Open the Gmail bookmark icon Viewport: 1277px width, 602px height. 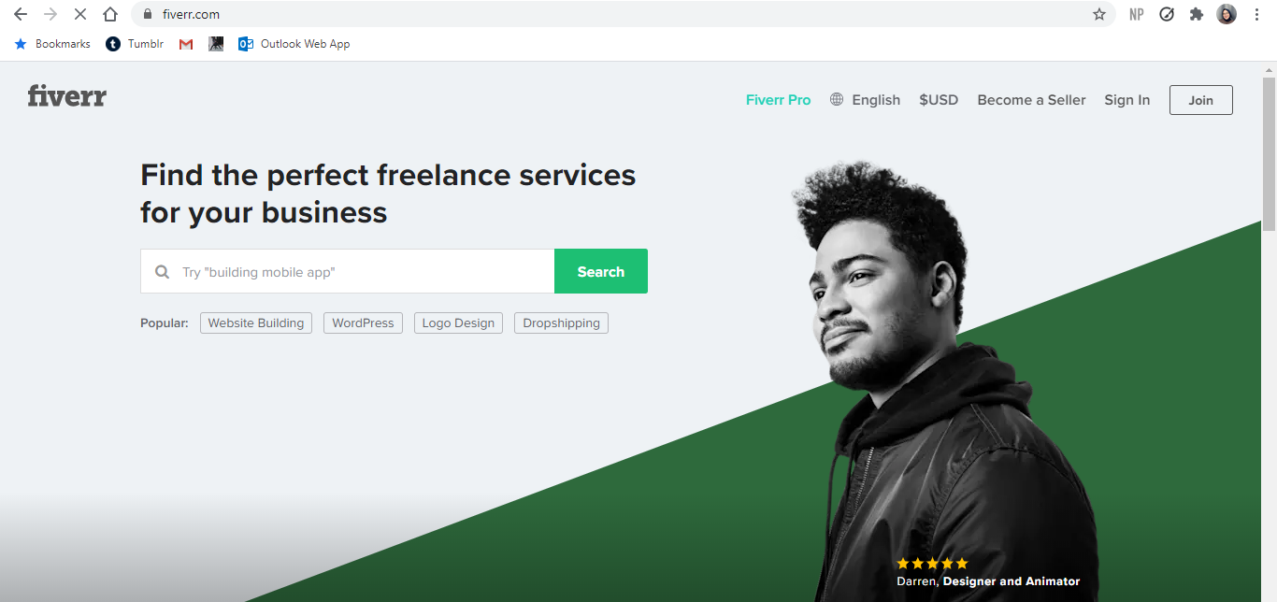coord(186,44)
